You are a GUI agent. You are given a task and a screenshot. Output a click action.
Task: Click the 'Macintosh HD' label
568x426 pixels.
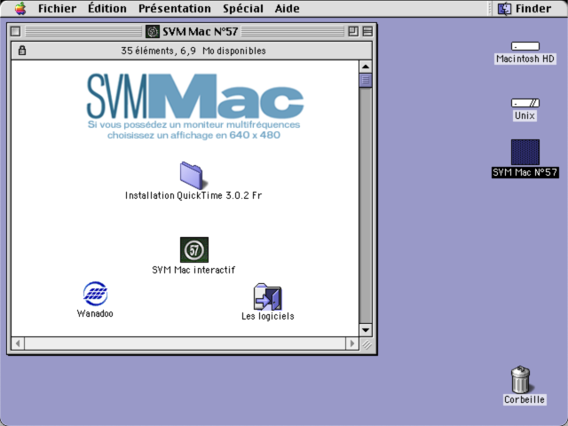pyautogui.click(x=525, y=59)
